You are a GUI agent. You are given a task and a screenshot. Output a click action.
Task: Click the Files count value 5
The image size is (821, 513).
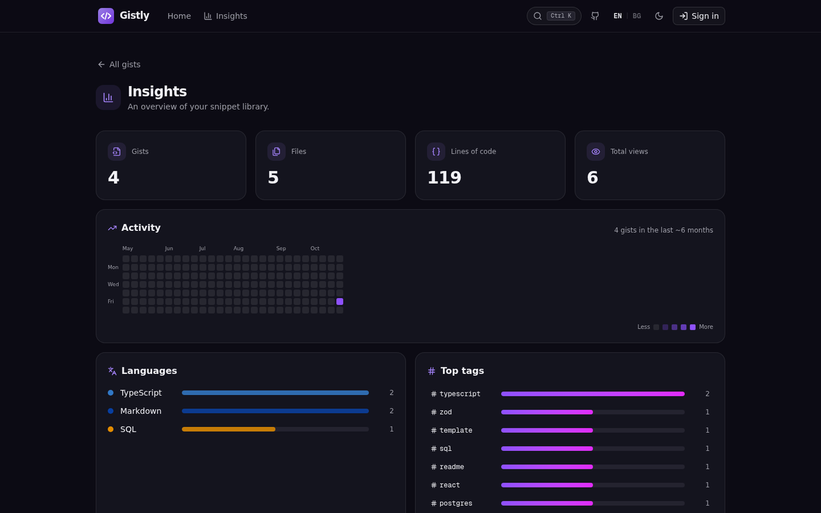coord(273,178)
